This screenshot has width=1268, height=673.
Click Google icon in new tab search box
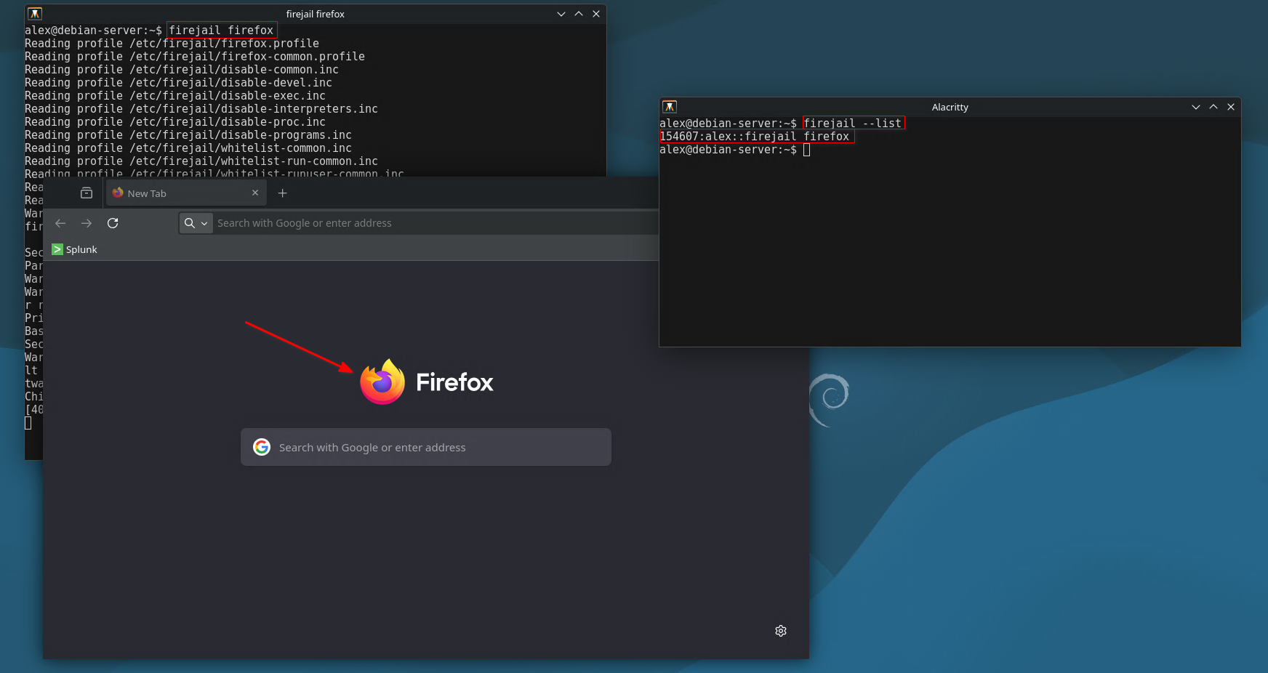click(262, 447)
